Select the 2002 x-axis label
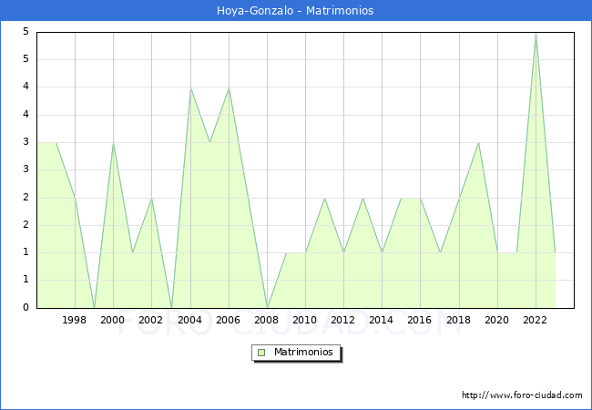 point(150,320)
